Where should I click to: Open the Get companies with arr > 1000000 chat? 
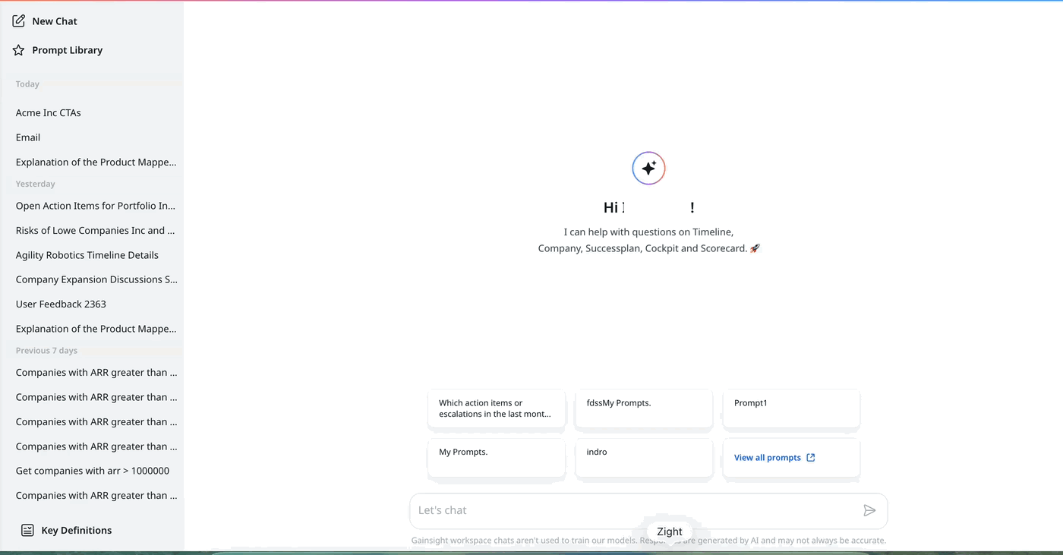[x=92, y=470]
